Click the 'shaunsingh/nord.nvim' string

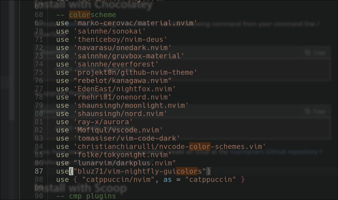tap(120, 113)
